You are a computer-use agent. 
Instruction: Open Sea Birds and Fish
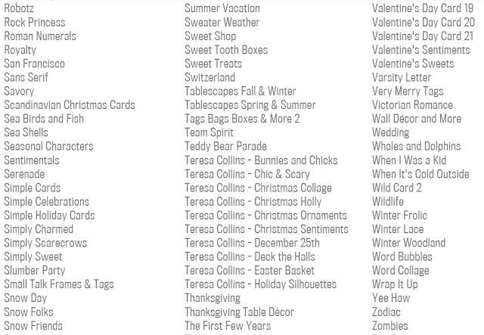[44, 119]
